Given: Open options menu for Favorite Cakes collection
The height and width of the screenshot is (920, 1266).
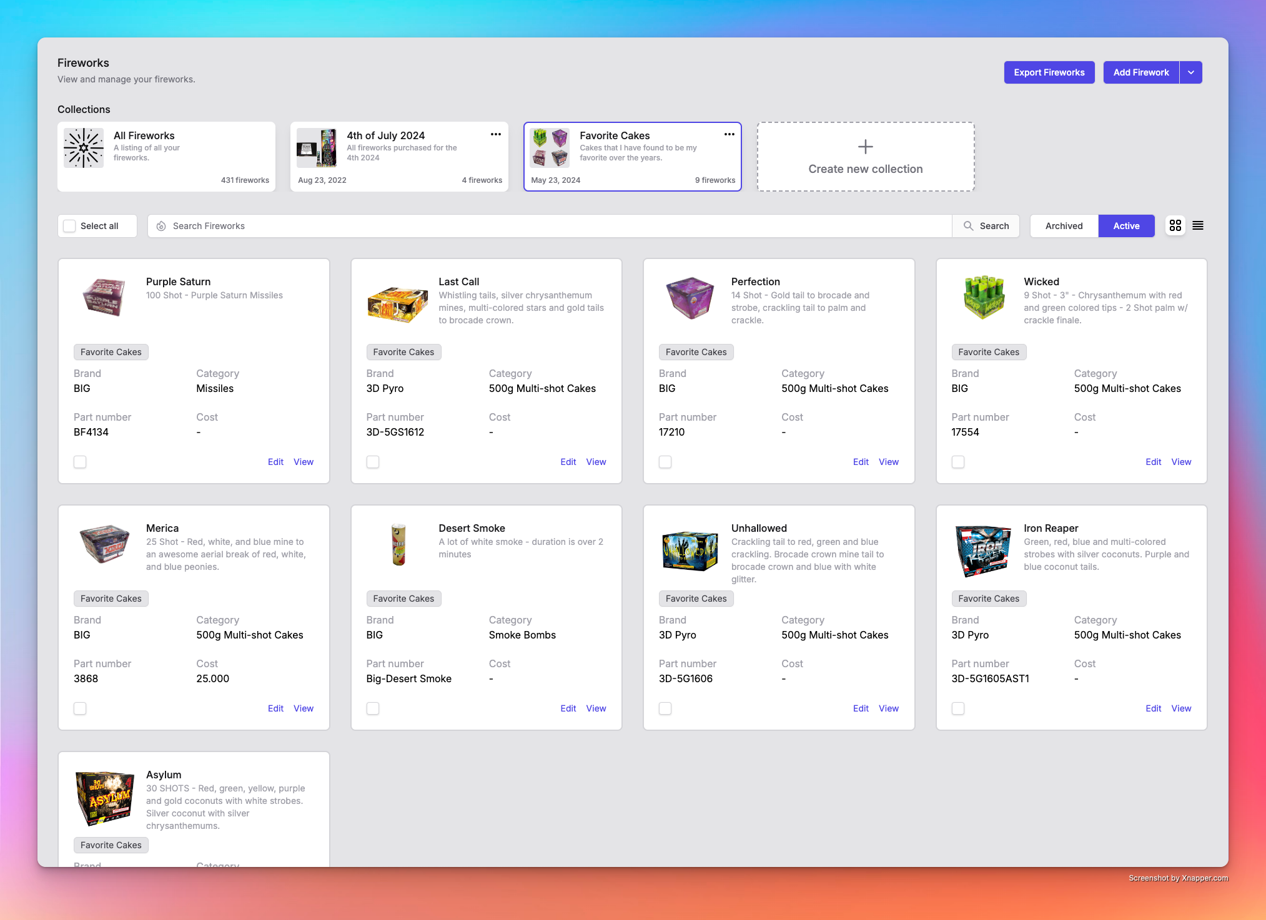Looking at the screenshot, I should pos(729,134).
